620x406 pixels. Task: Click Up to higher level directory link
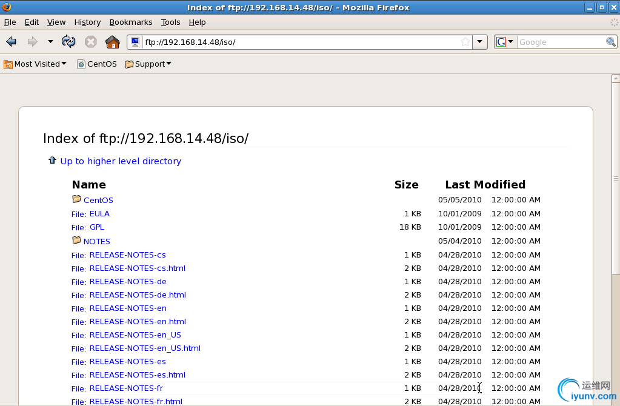pos(121,161)
